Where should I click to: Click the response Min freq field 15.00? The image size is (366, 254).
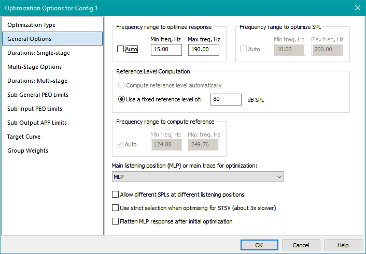click(x=166, y=50)
